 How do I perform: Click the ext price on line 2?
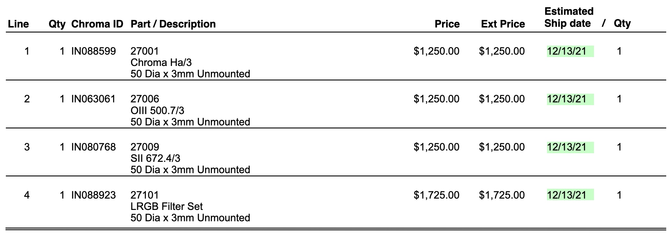(x=502, y=99)
